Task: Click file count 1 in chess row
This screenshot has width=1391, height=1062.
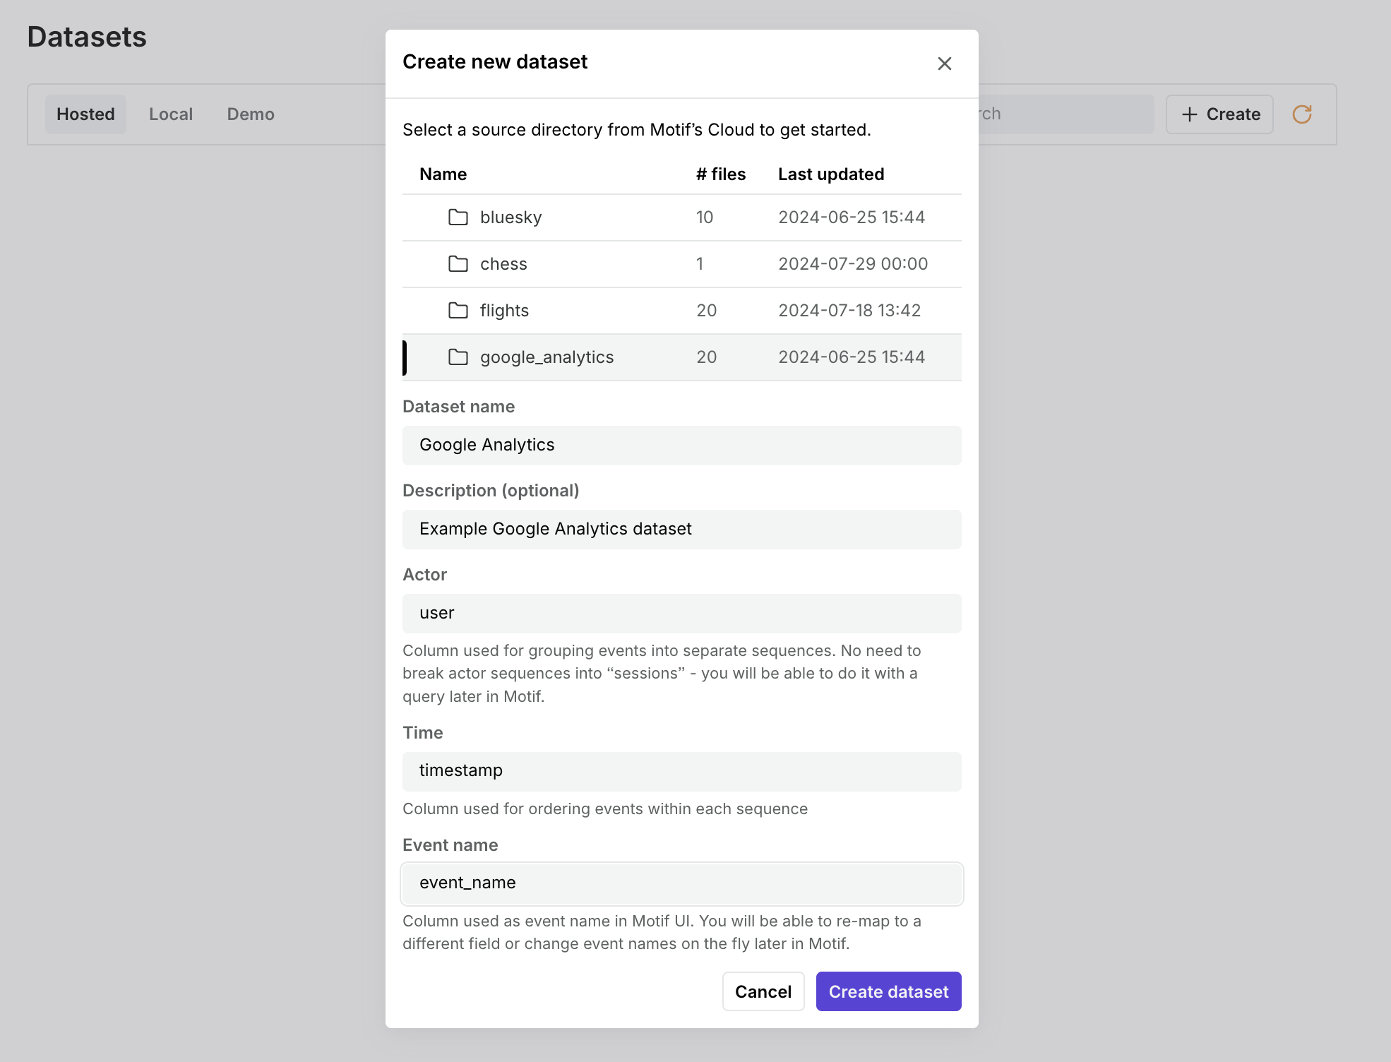Action: pos(700,264)
